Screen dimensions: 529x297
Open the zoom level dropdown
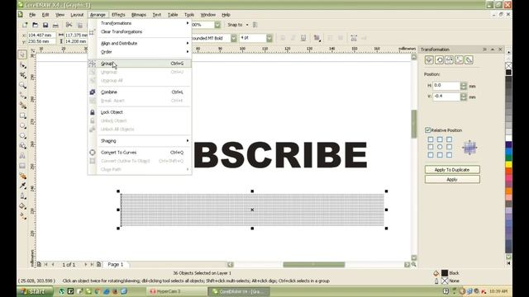pos(217,25)
